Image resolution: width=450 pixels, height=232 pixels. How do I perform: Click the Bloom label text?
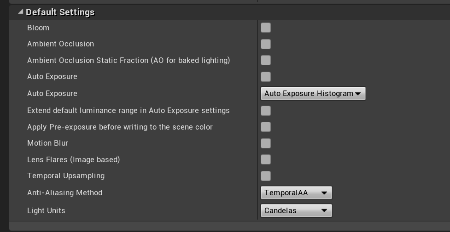(x=38, y=28)
